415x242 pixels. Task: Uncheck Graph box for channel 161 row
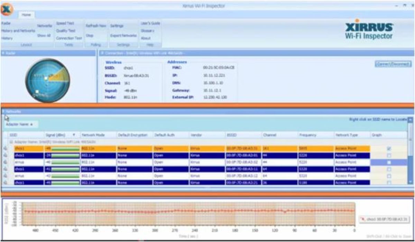click(389, 149)
